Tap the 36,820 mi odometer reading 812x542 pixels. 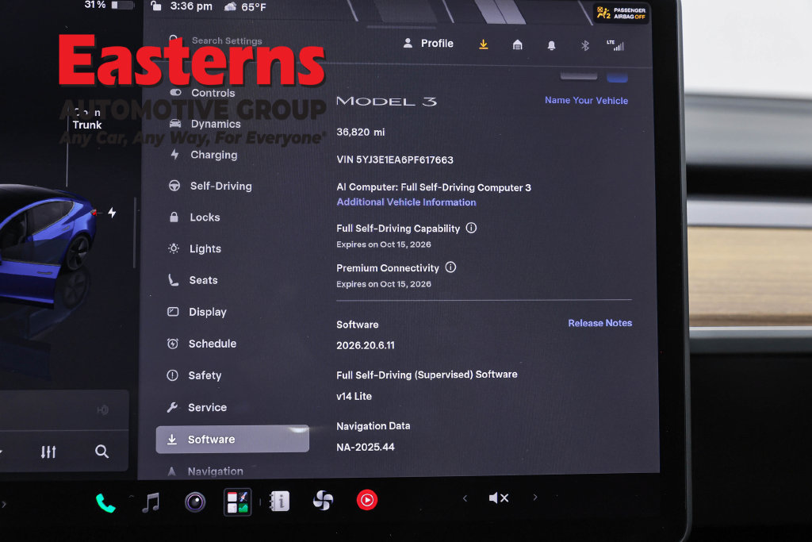click(361, 133)
